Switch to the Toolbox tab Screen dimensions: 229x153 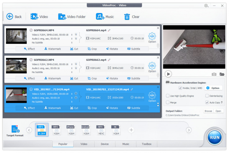[146, 144]
